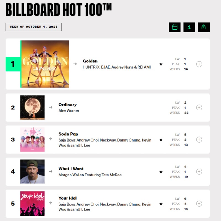Click the up arrow trend icon for Soda Pop
Image resolution: width=221 pixels, height=221 pixels.
pyautogui.click(x=51, y=139)
